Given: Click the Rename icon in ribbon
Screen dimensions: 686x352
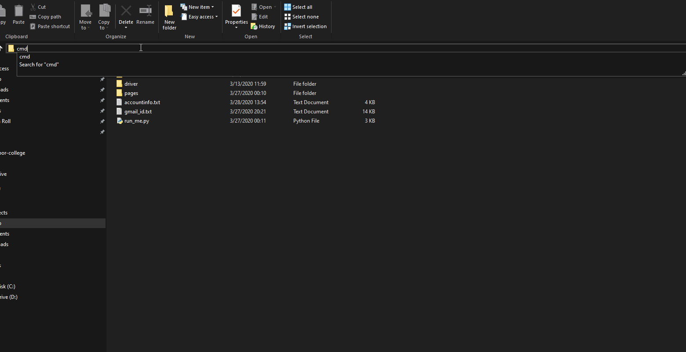Looking at the screenshot, I should (x=145, y=15).
